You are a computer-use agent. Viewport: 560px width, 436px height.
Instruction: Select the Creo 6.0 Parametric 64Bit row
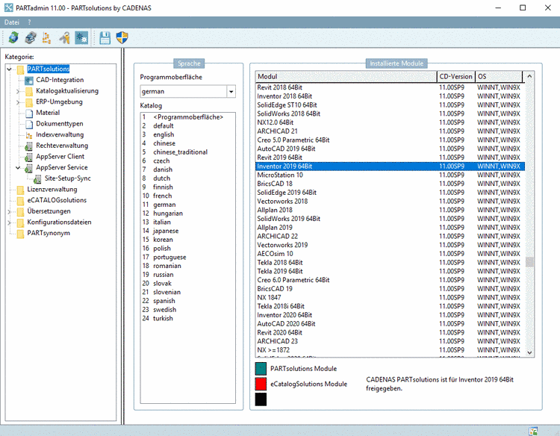tap(390, 280)
